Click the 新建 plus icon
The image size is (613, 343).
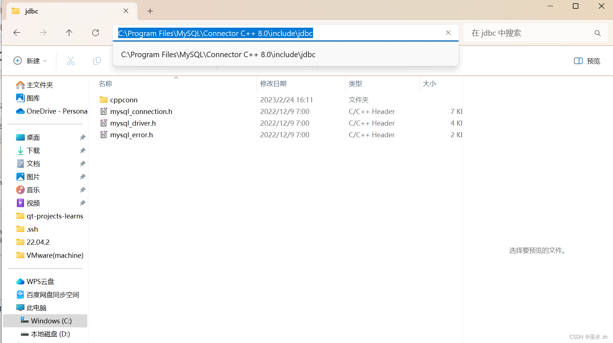click(18, 61)
